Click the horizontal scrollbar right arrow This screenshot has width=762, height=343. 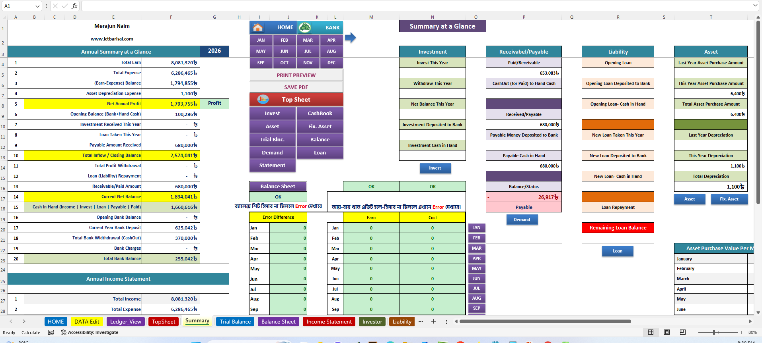pos(750,322)
